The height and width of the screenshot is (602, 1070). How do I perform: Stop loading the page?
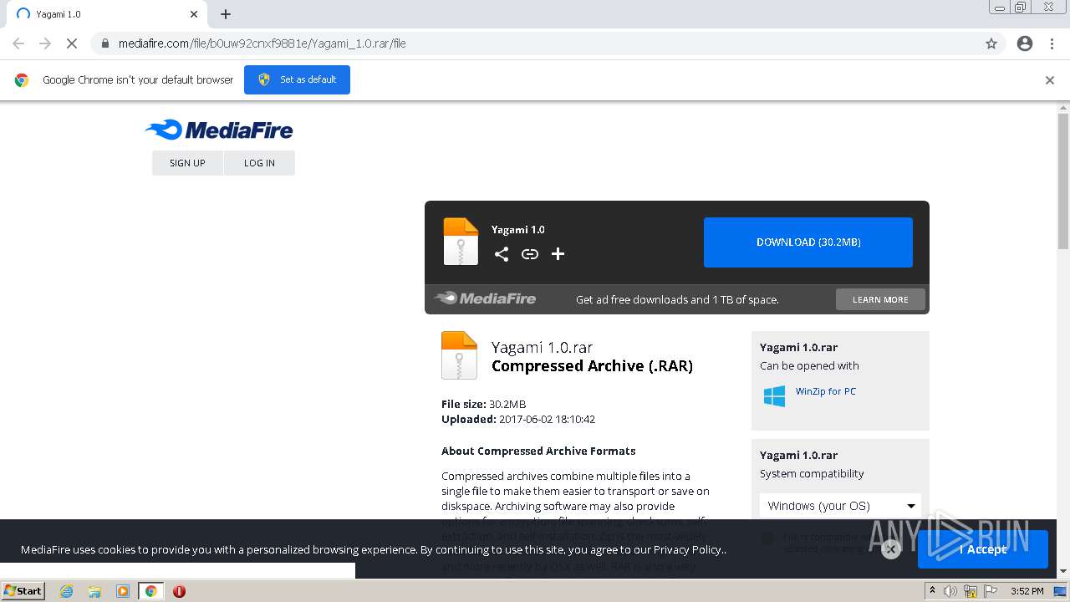point(71,43)
